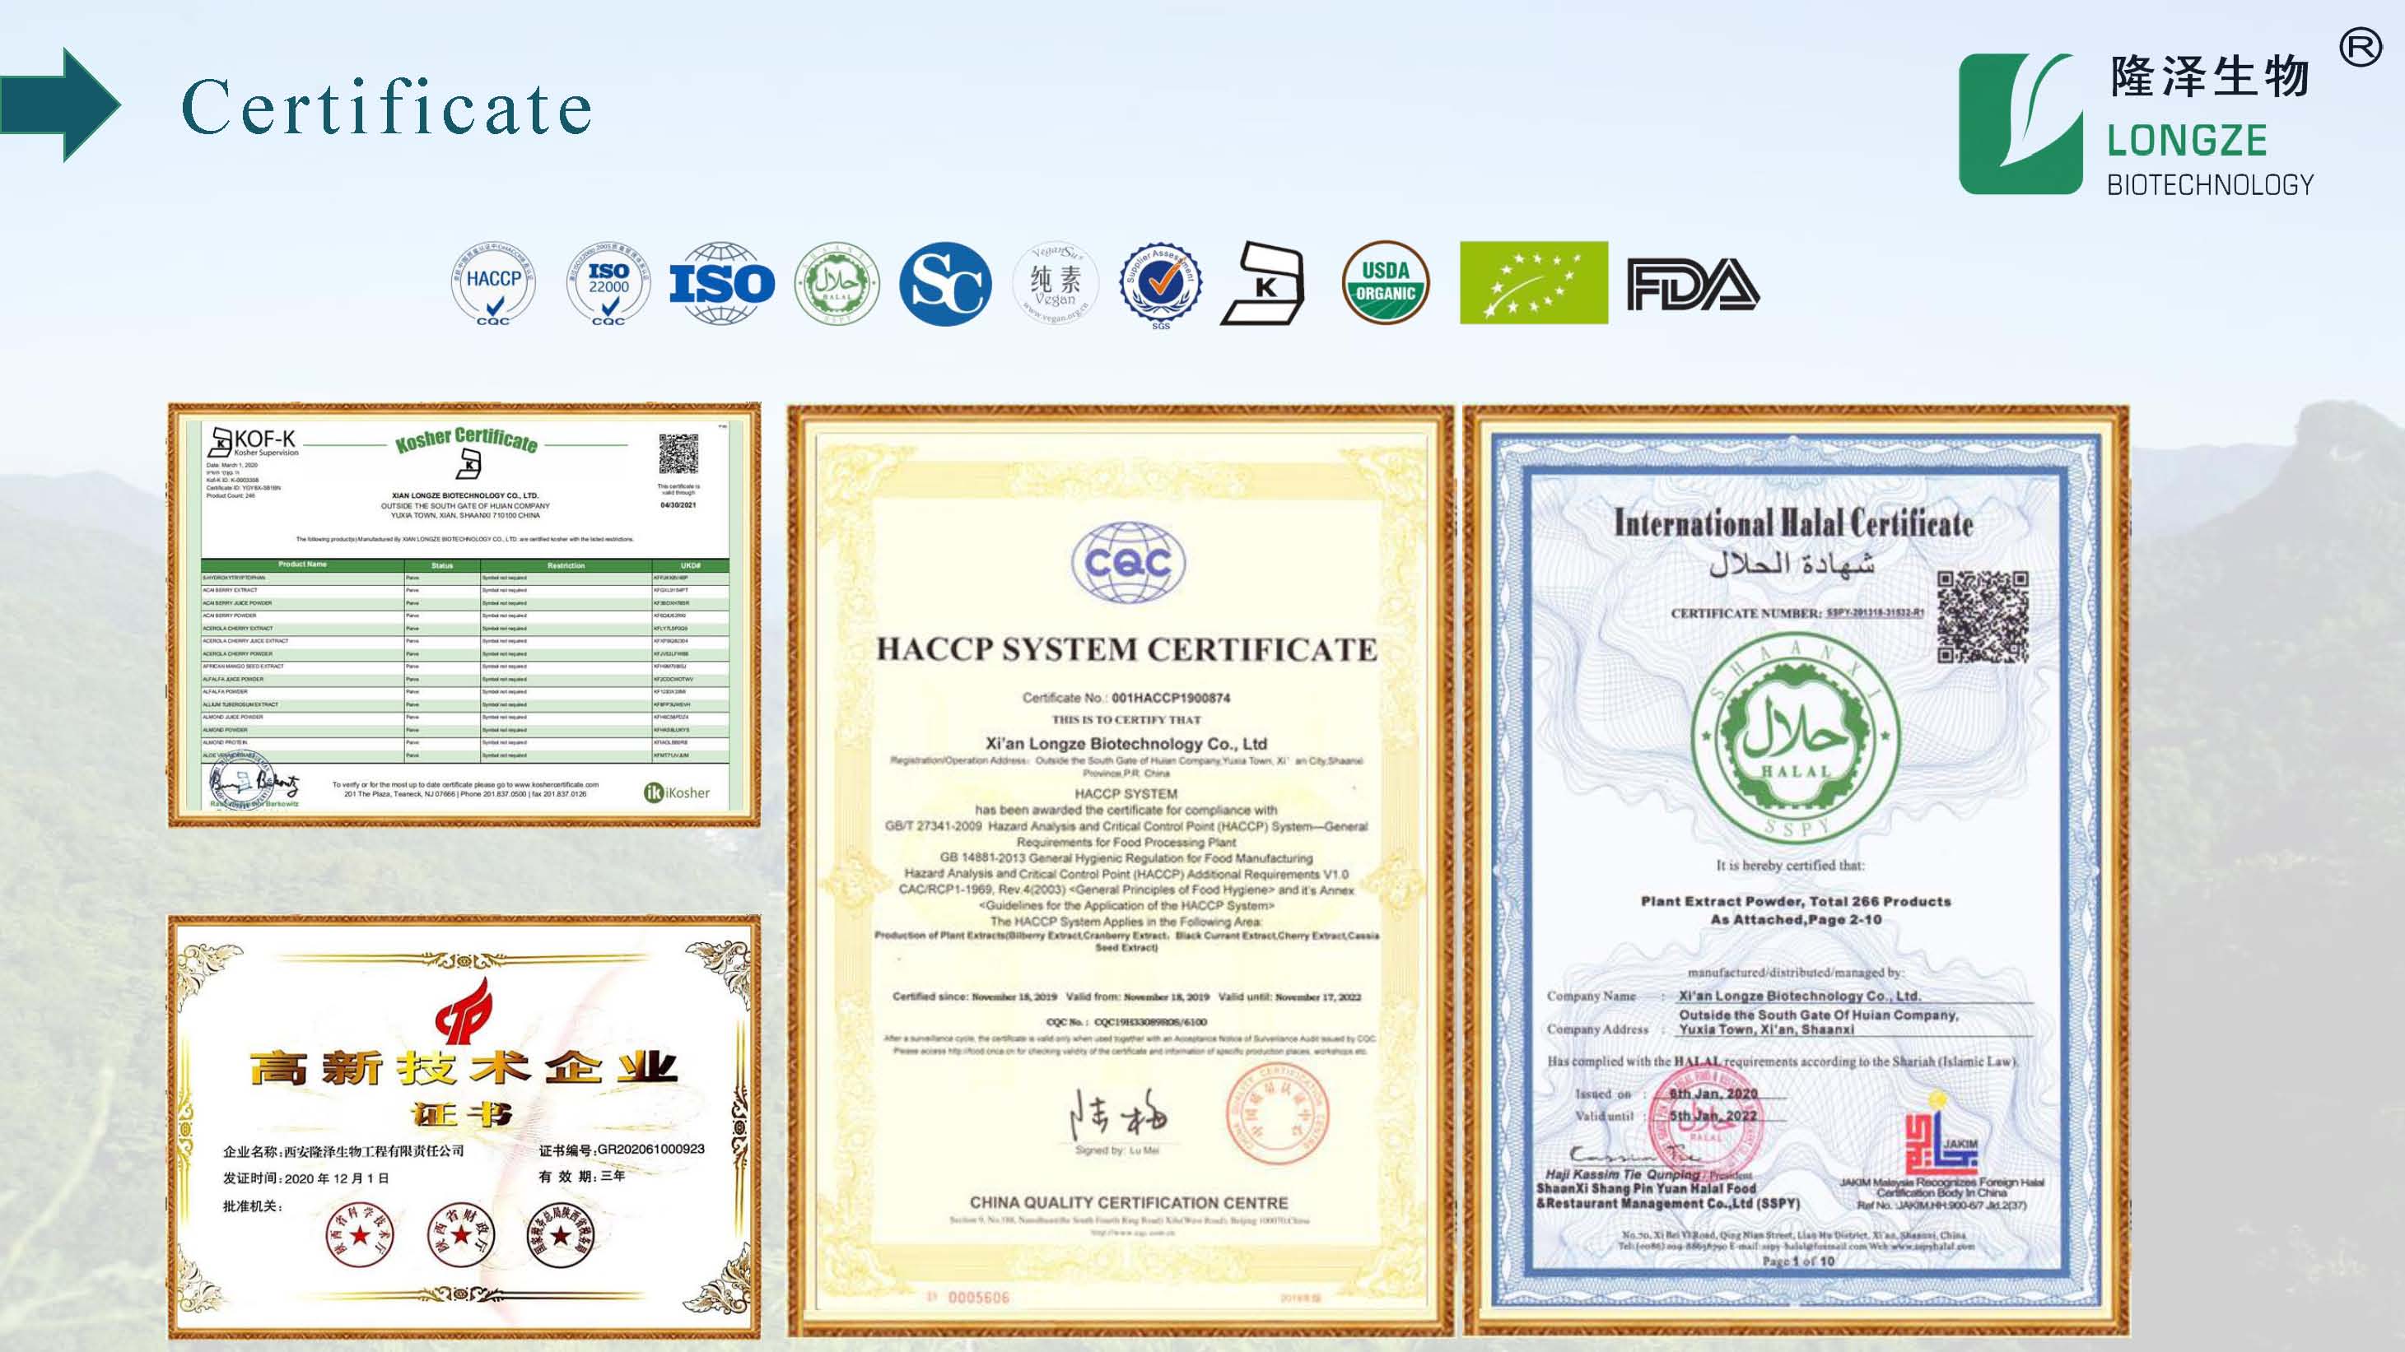The width and height of the screenshot is (2405, 1352).
Task: Click the Longze Biotechnology green logo
Action: [2020, 124]
